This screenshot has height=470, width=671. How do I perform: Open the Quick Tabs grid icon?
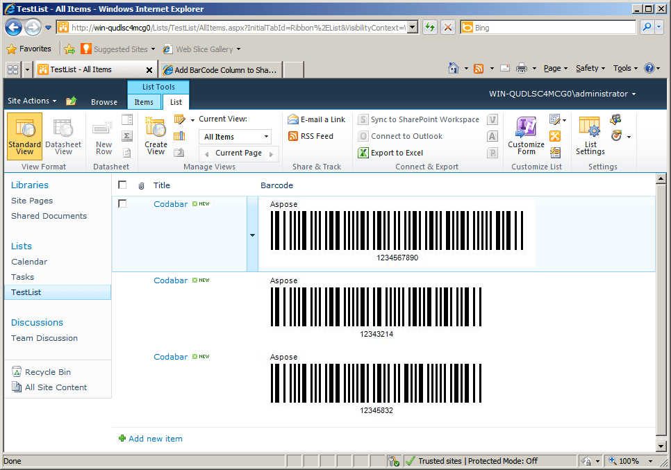click(x=13, y=69)
